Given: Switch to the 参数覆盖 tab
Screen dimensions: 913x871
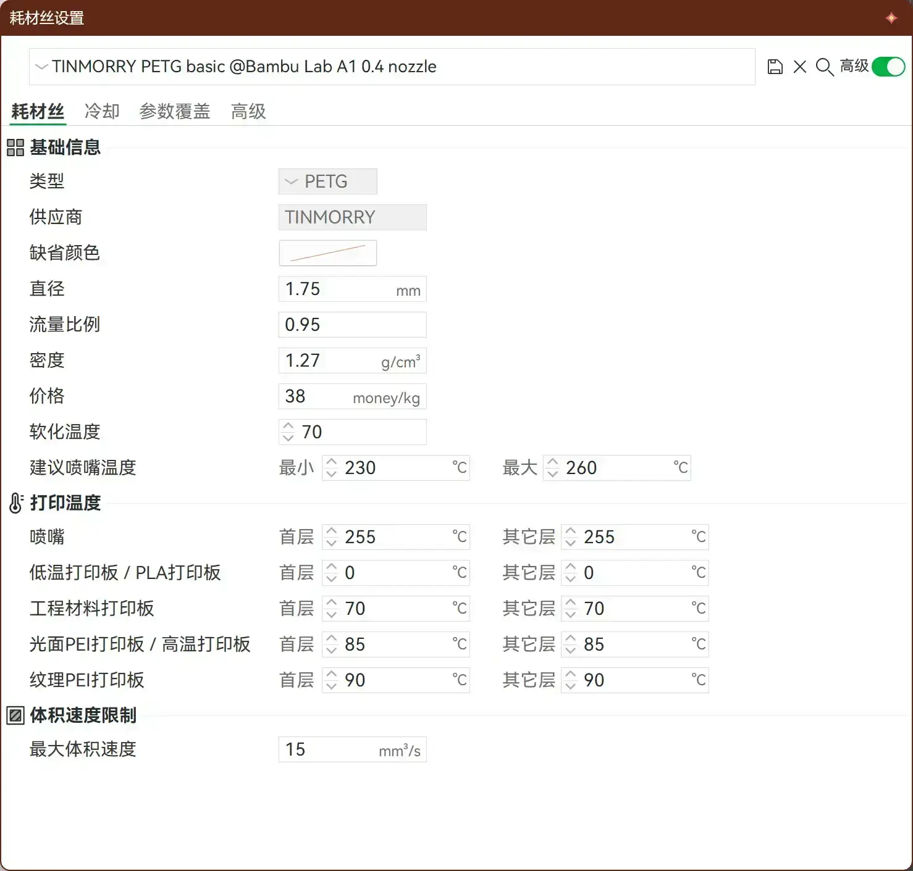Looking at the screenshot, I should pos(175,112).
